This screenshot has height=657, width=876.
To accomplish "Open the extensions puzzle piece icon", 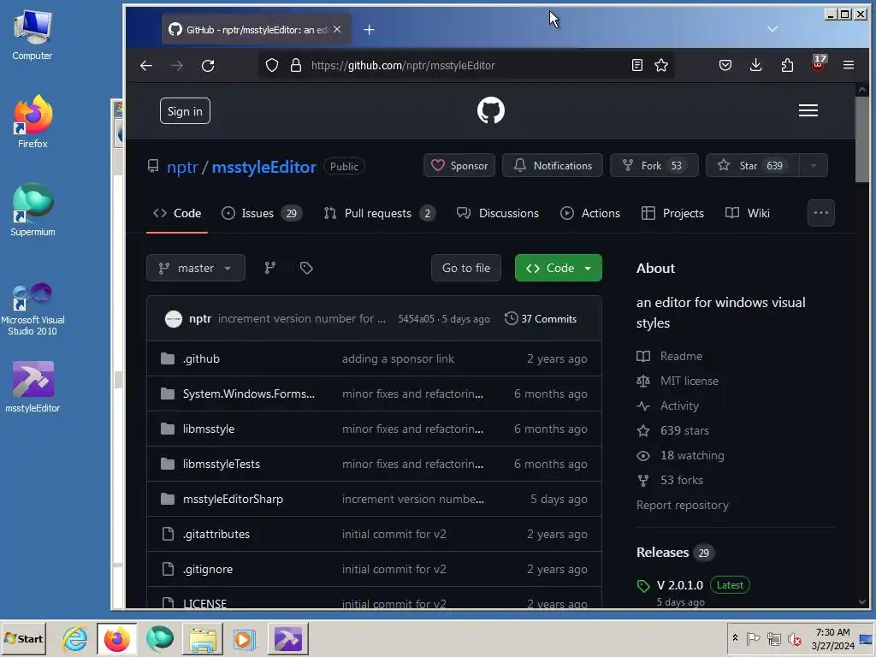I will click(x=787, y=65).
